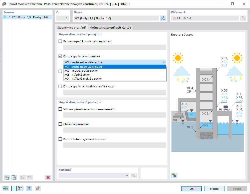Click the Použít button
250x194 pixels.
[237, 188]
